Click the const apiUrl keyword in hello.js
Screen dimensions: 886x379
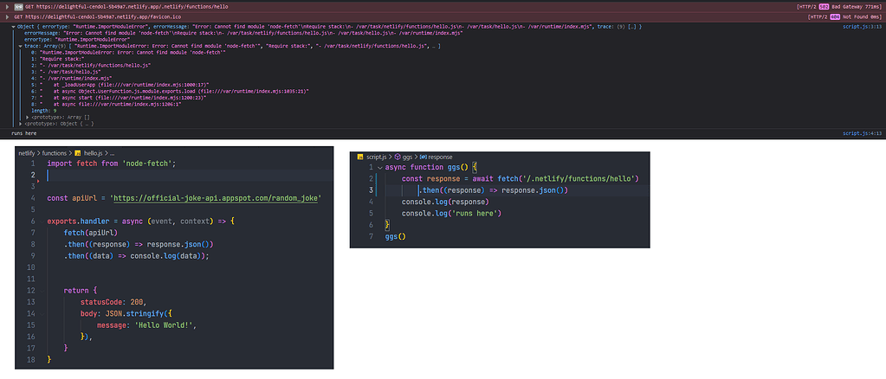58,198
